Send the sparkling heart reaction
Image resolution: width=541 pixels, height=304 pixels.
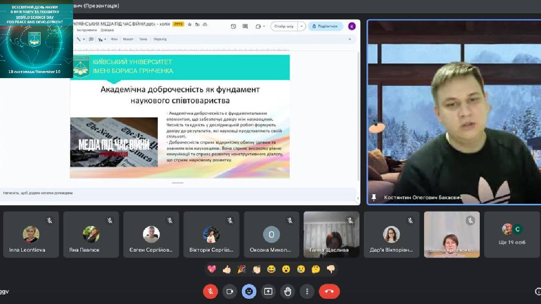tap(212, 269)
